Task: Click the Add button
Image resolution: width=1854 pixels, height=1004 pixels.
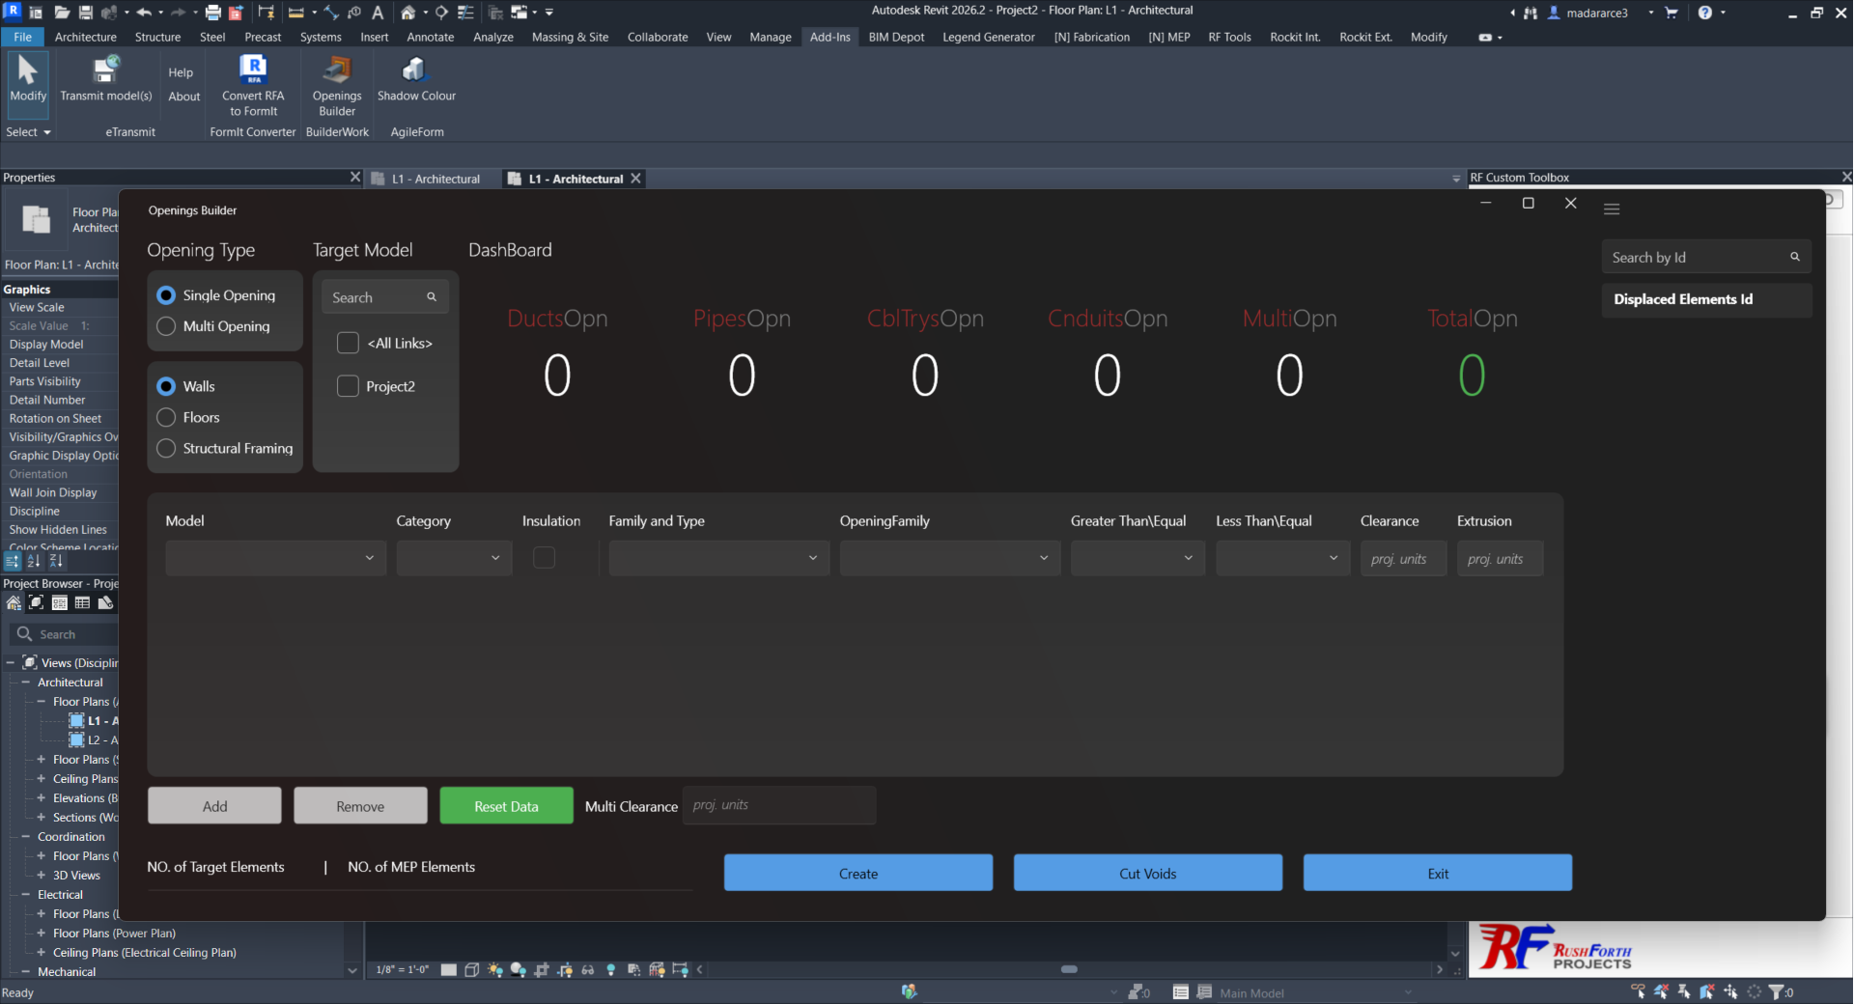Action: 214,806
